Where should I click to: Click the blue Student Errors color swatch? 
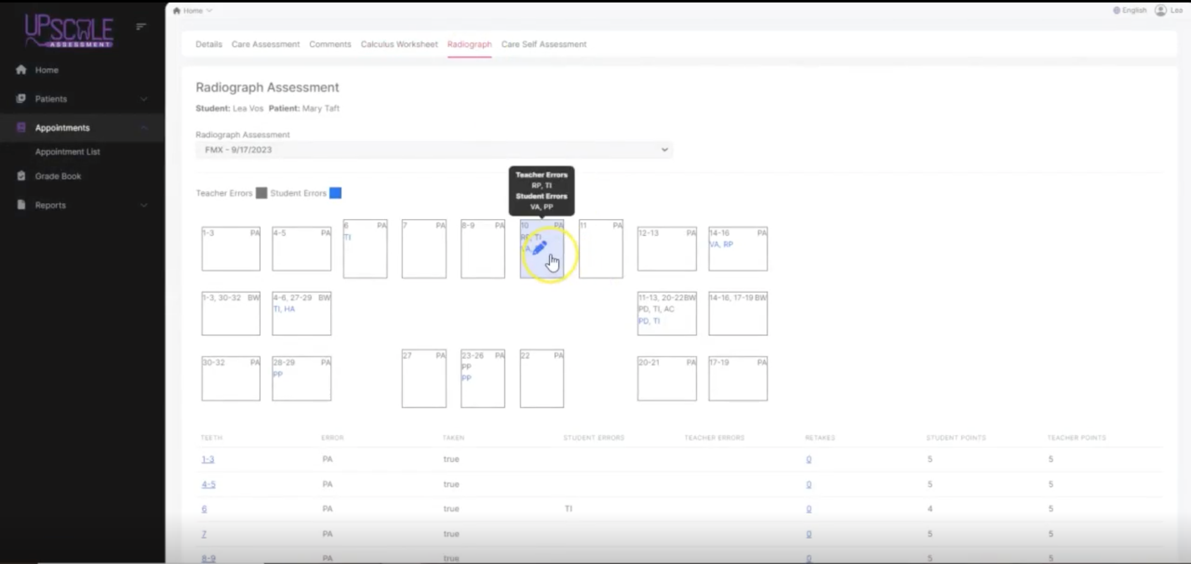pyautogui.click(x=335, y=193)
